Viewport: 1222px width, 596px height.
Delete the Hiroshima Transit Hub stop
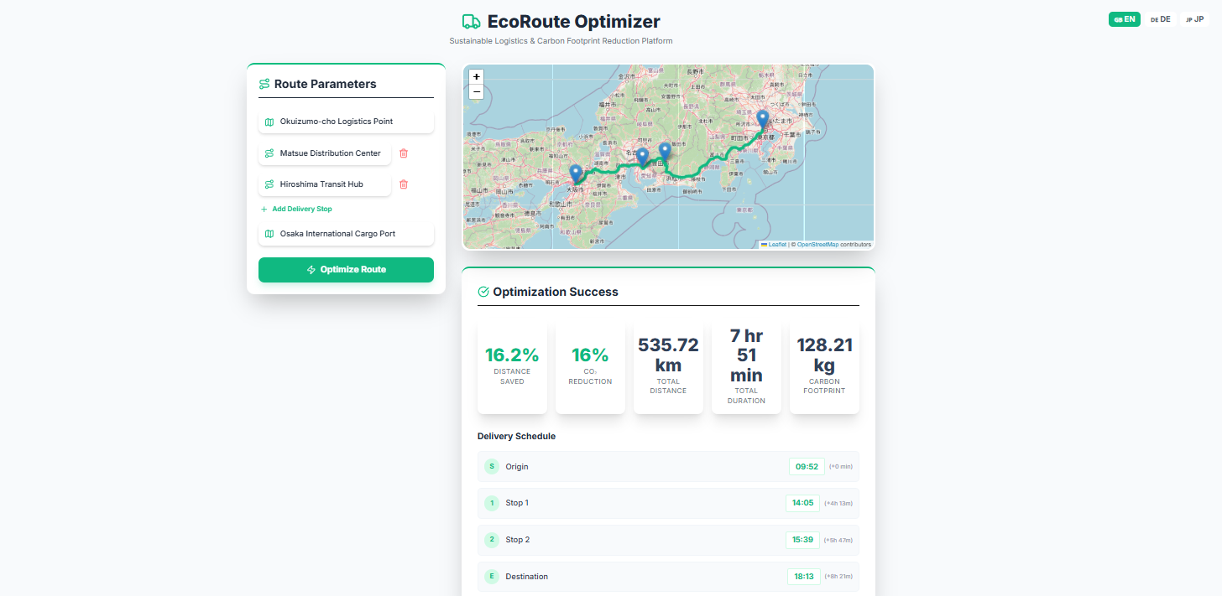[404, 184]
